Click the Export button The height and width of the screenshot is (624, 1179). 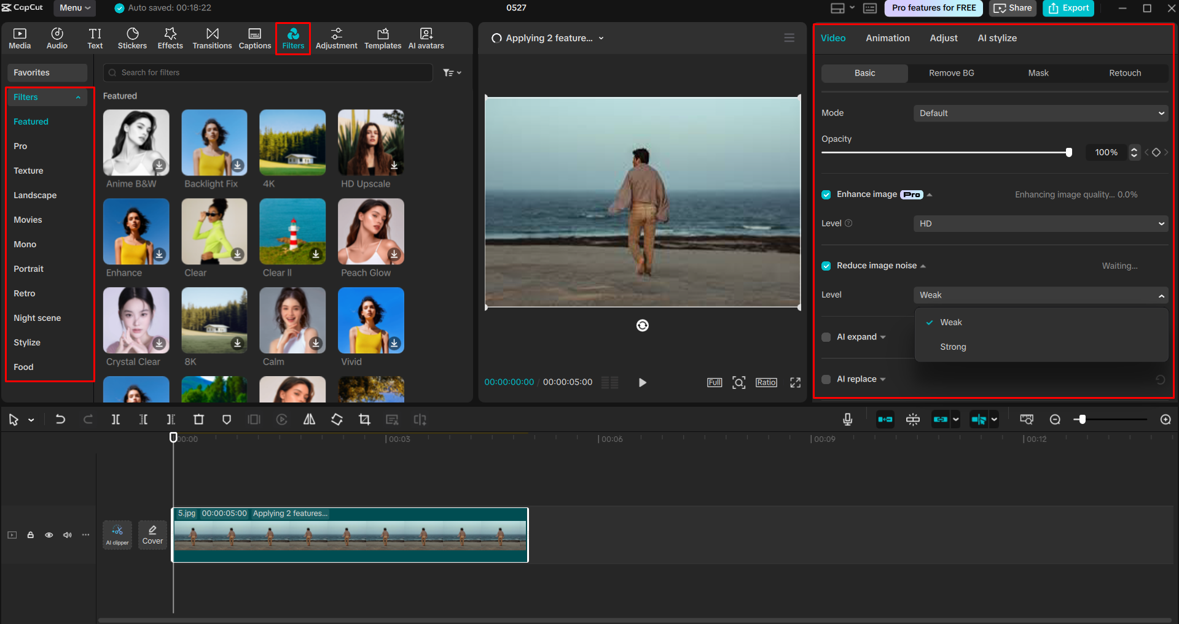point(1068,8)
